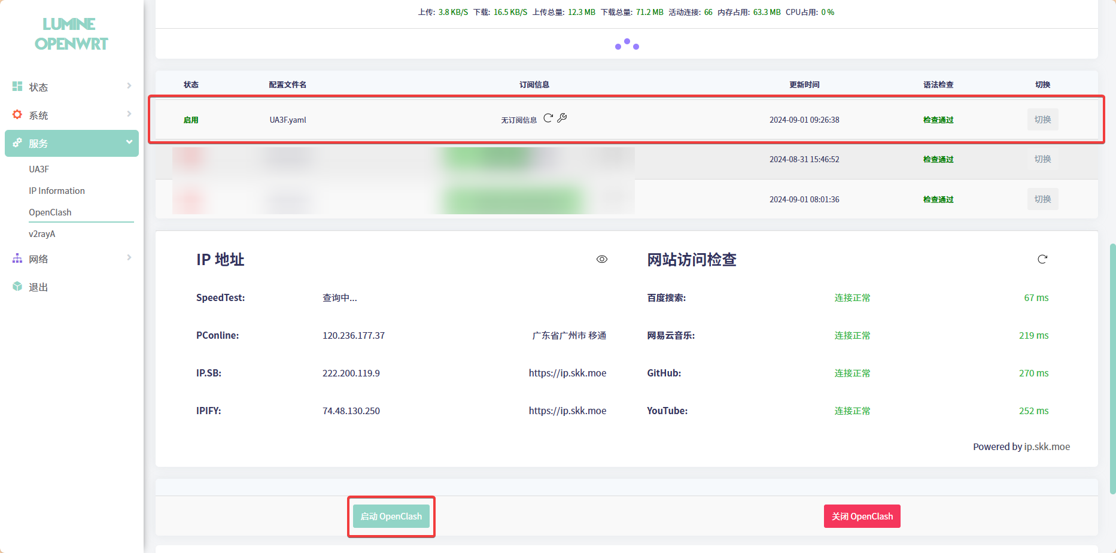Toggle IP address visibility eye icon
Screen dimensions: 1116x553
point(602,259)
